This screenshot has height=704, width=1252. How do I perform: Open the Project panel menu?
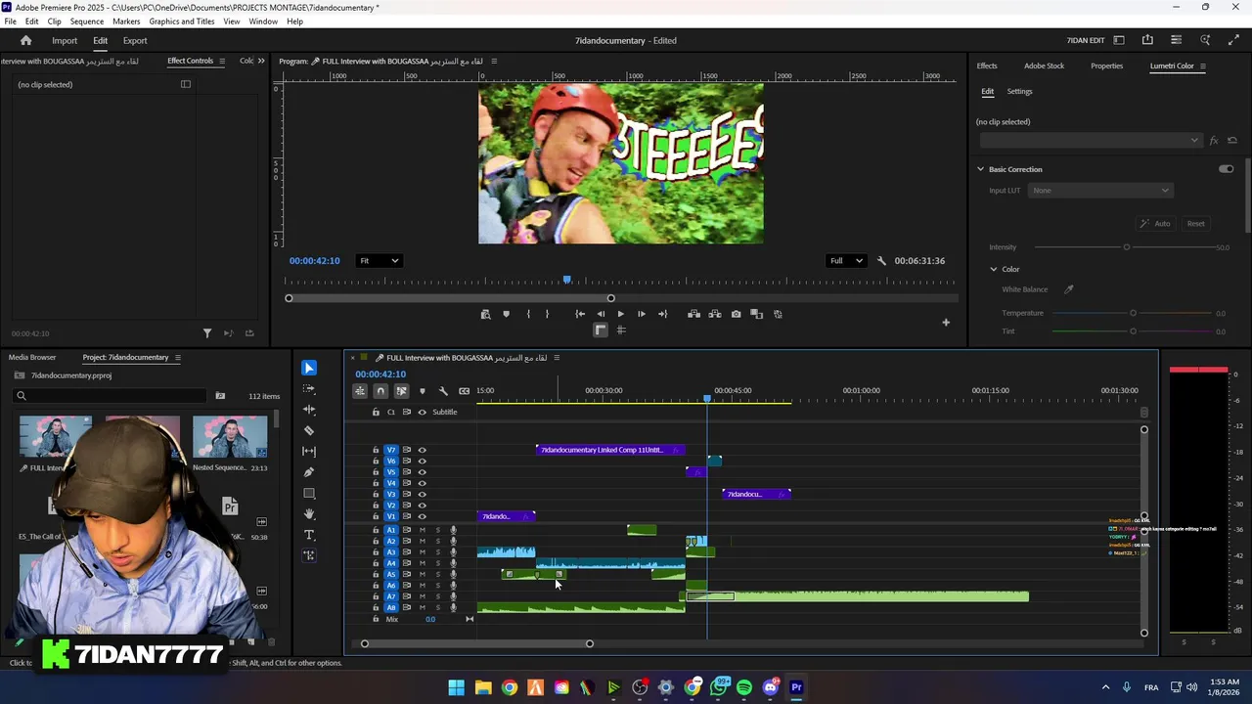177,357
